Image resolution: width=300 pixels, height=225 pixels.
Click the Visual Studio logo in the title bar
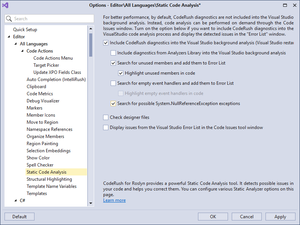click(5, 5)
